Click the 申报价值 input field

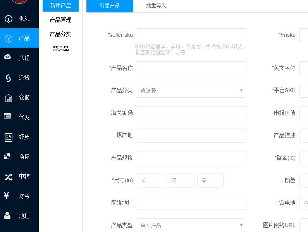(x=304, y=113)
